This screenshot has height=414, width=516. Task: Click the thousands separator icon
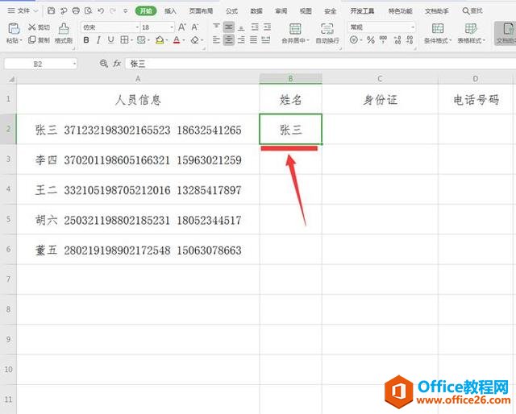click(384, 40)
